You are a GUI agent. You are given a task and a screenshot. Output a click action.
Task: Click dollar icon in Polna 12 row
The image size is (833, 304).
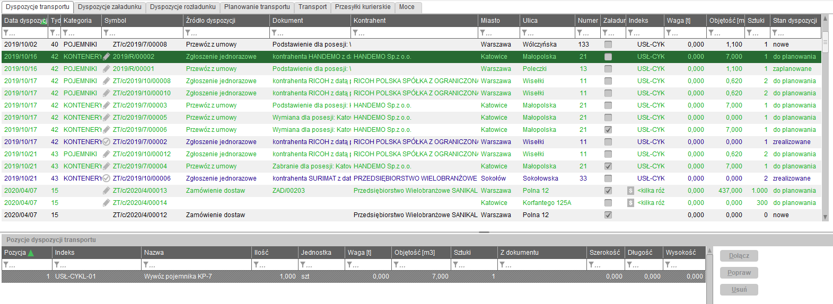pyautogui.click(x=630, y=191)
